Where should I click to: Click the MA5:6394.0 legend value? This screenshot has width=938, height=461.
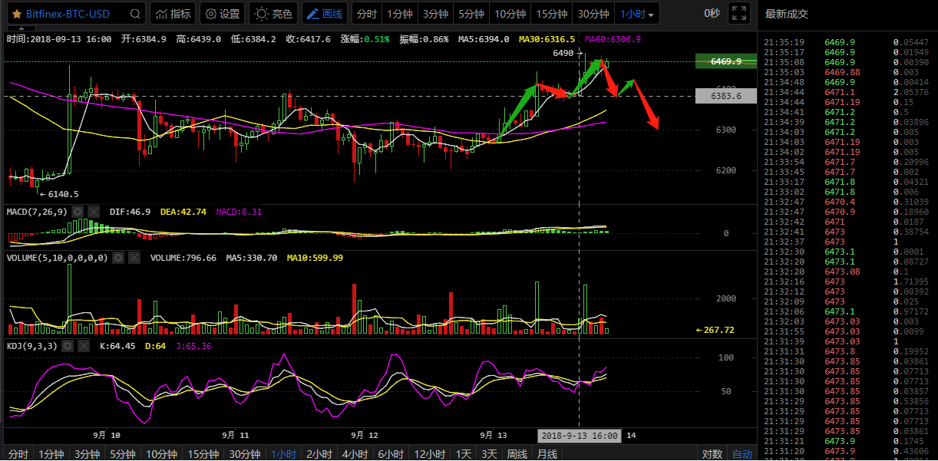[484, 38]
